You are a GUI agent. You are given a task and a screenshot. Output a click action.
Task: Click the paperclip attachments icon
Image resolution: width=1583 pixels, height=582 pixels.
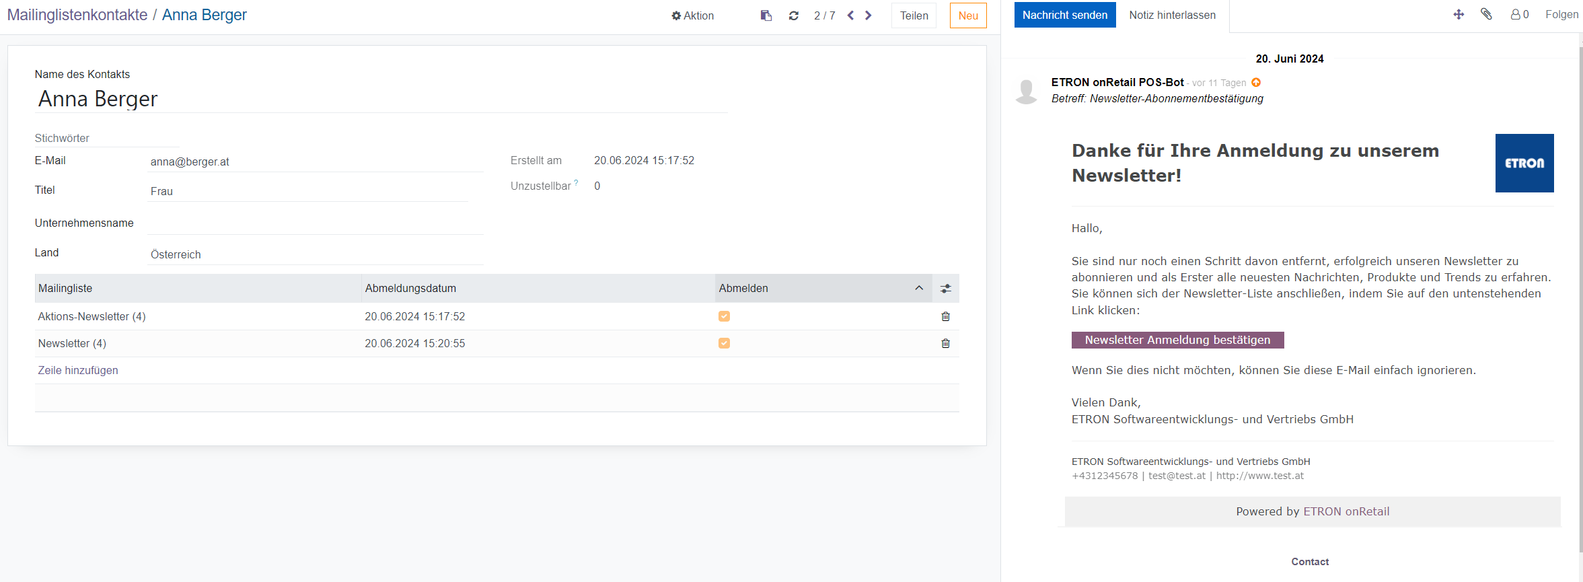pos(1486,14)
